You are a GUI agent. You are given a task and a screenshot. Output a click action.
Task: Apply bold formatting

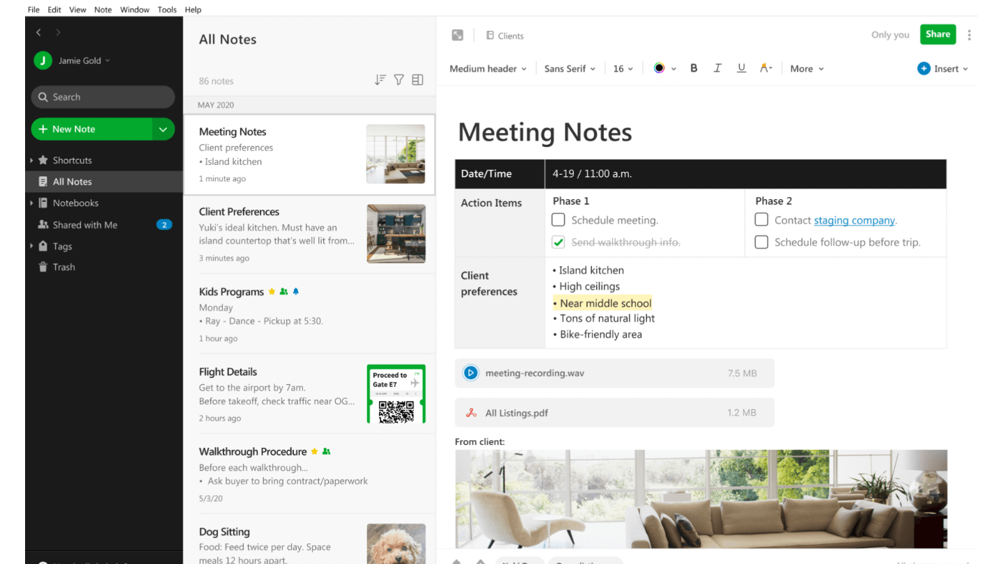click(694, 68)
